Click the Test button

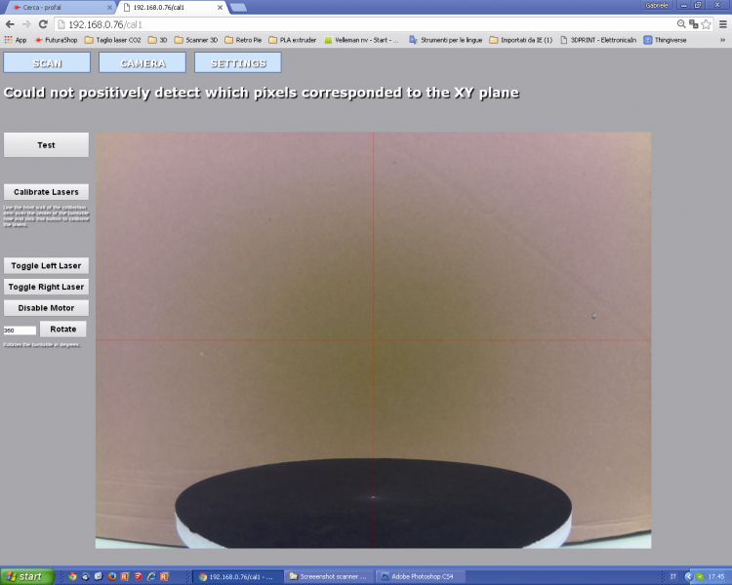coord(46,145)
